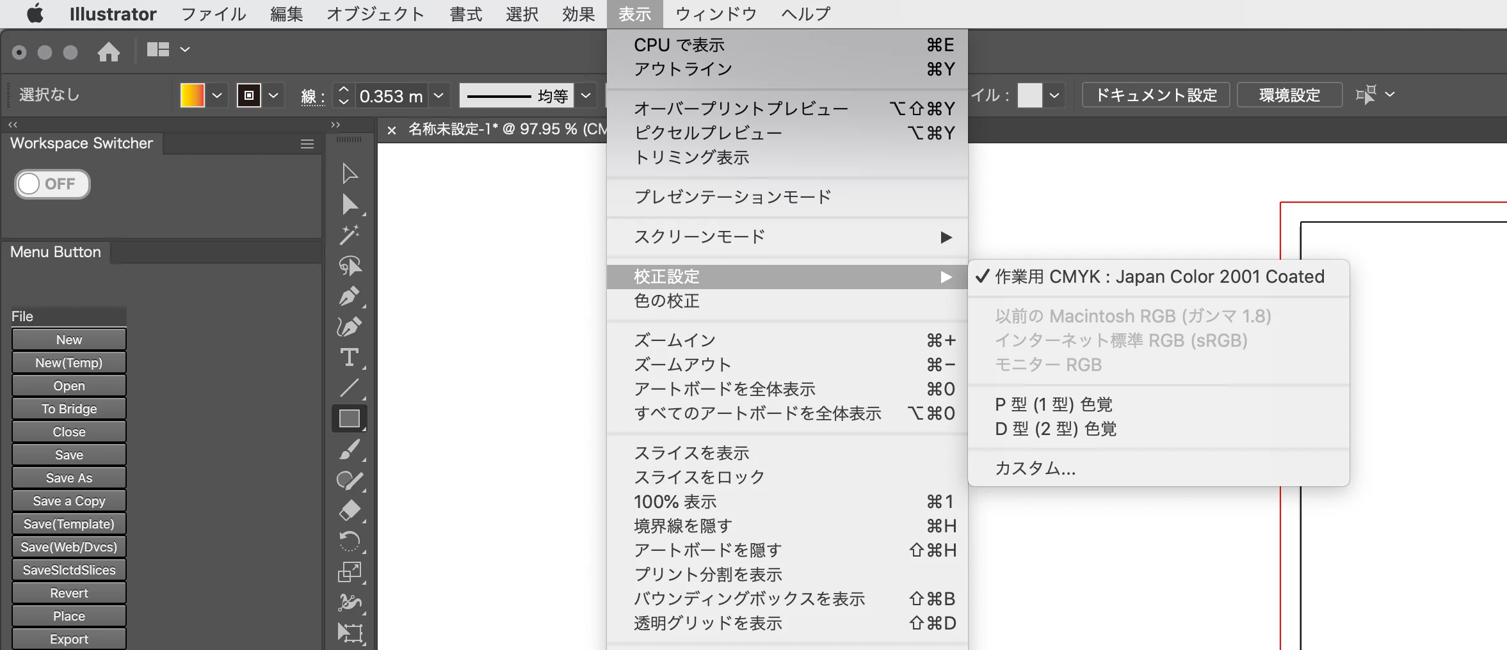
Task: Select the Paintbrush tool
Action: 350,449
